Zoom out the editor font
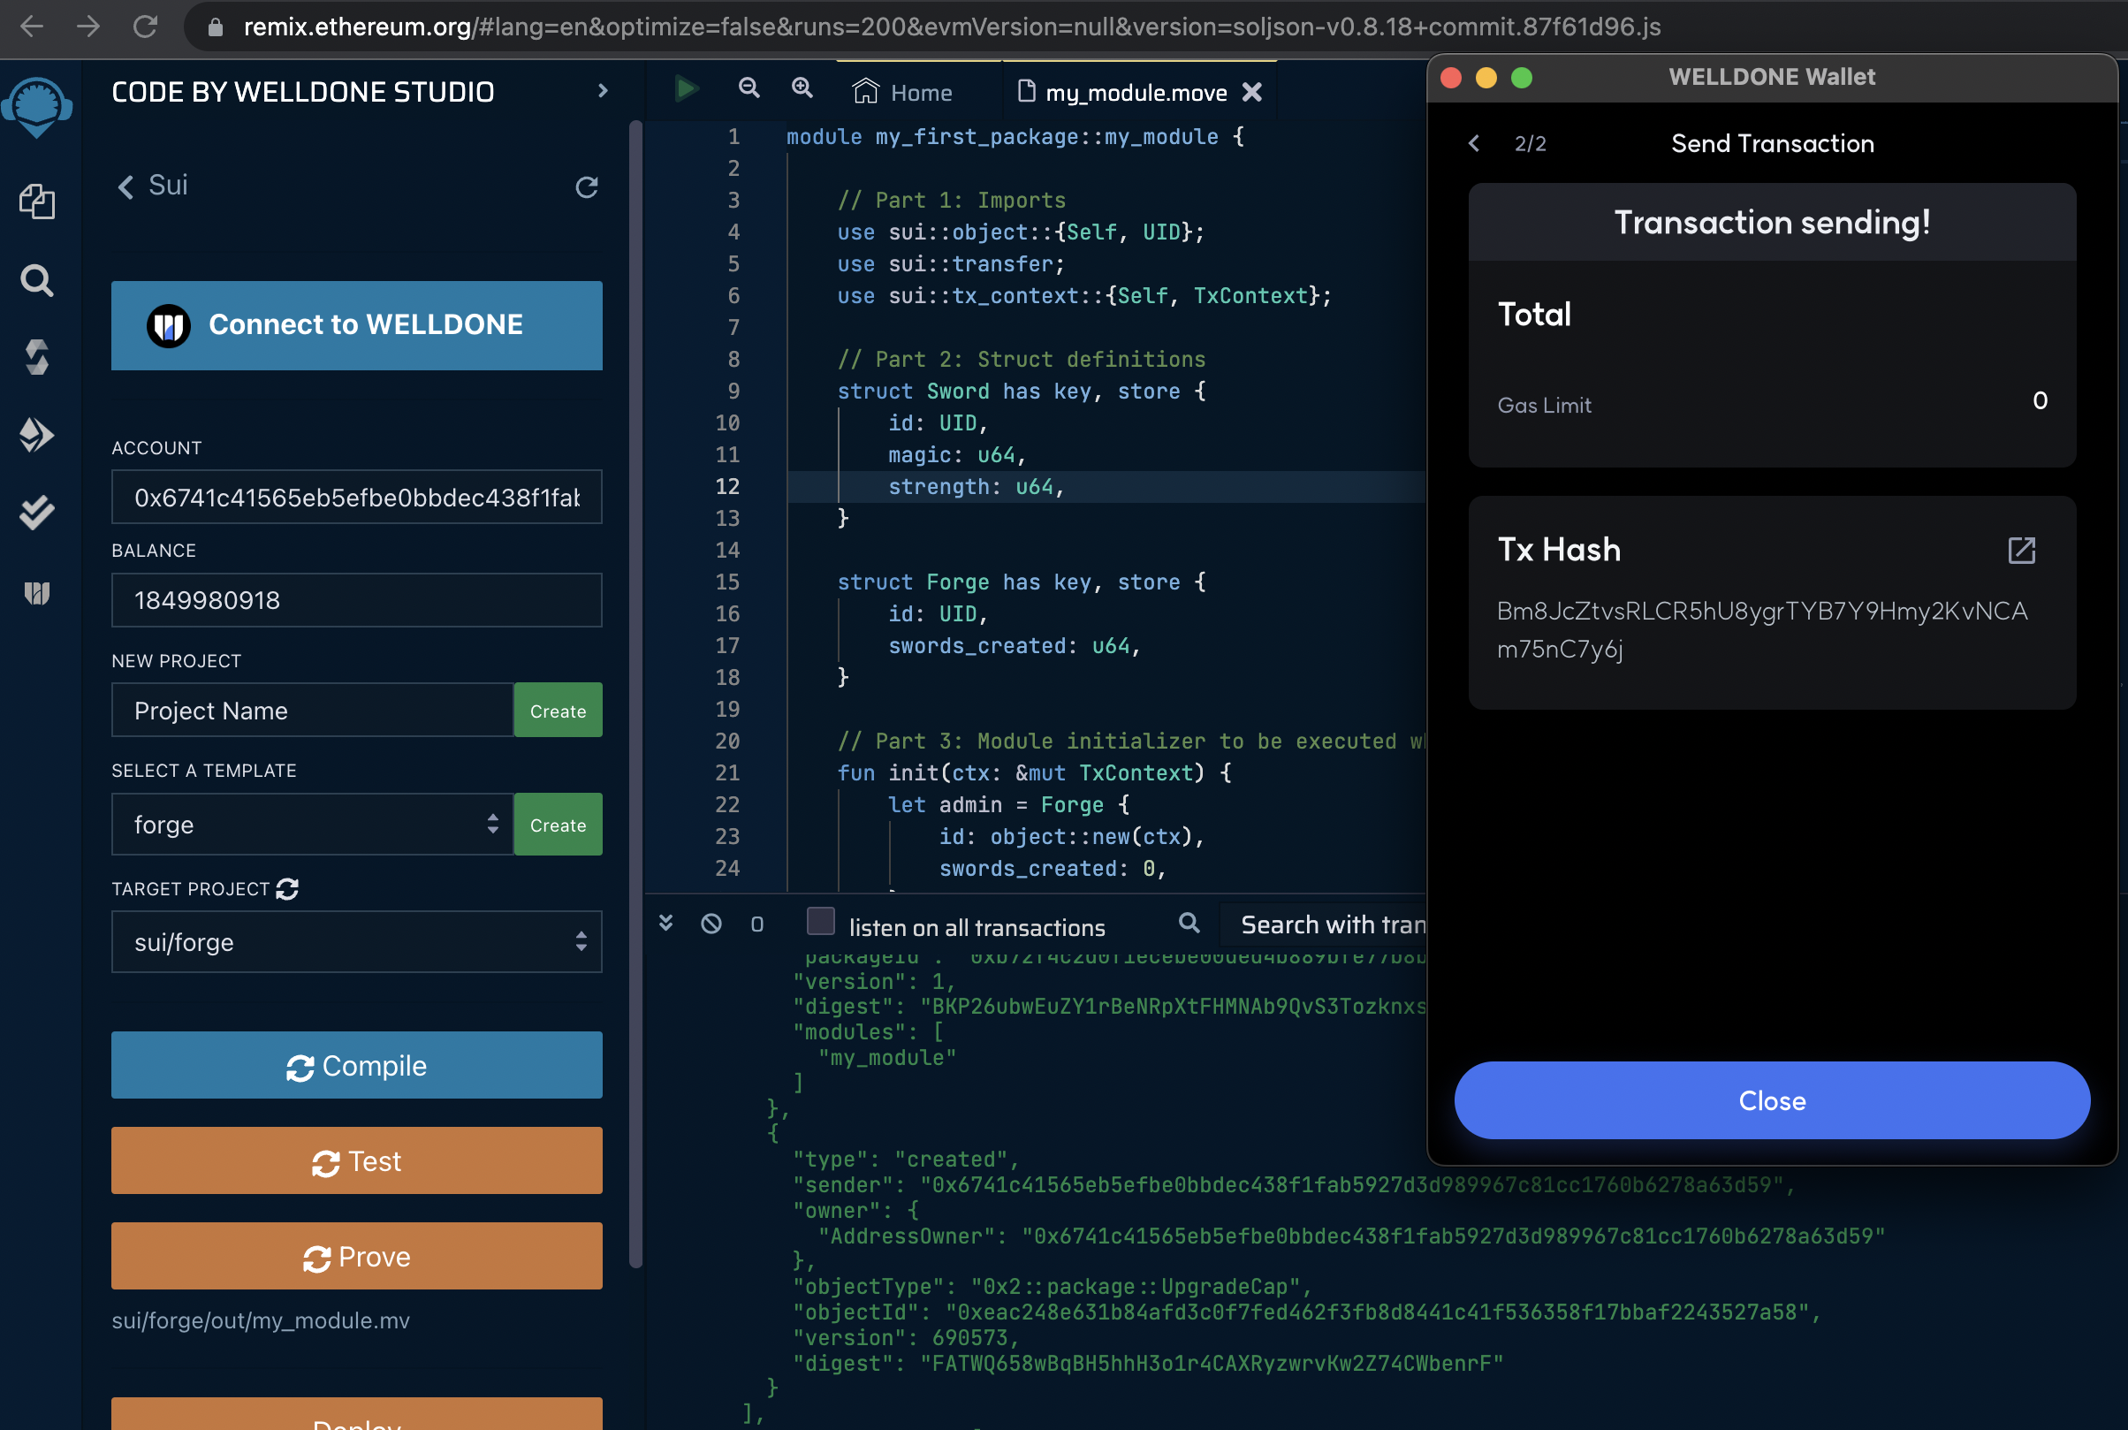The height and width of the screenshot is (1430, 2128). click(x=749, y=87)
